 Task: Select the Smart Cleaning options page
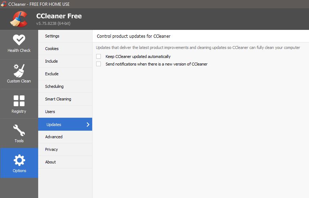65,99
